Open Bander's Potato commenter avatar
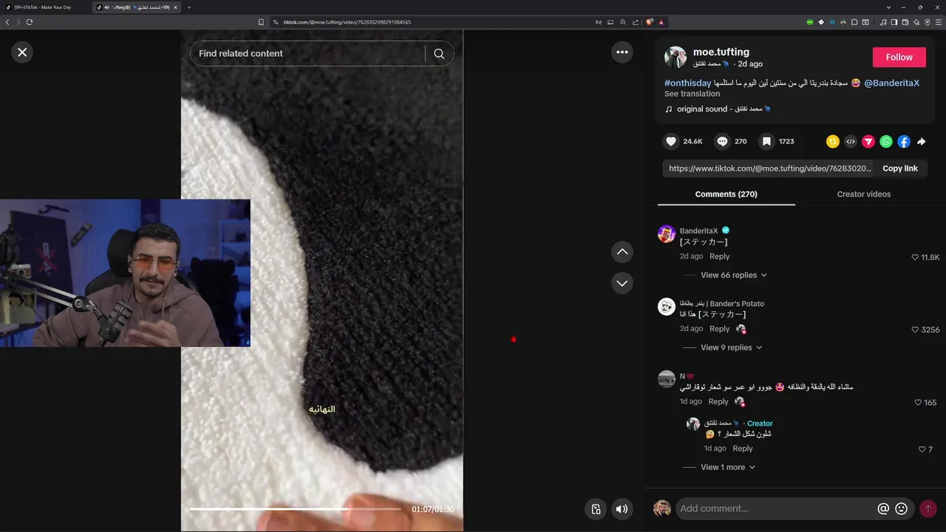 pyautogui.click(x=667, y=307)
